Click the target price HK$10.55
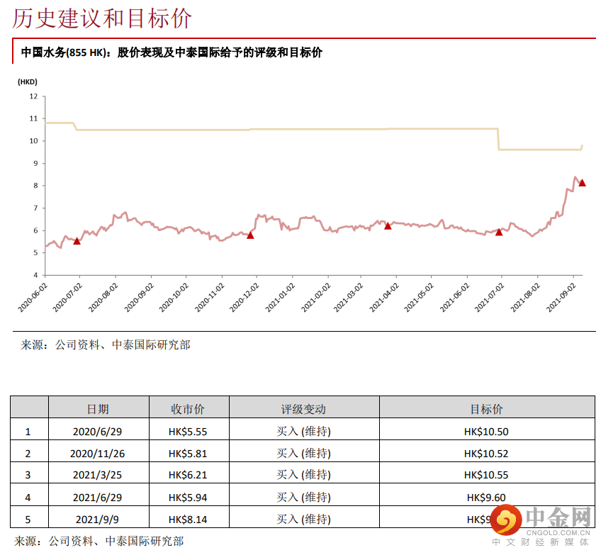 tap(486, 475)
